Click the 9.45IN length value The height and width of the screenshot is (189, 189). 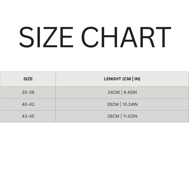(x=130, y=92)
